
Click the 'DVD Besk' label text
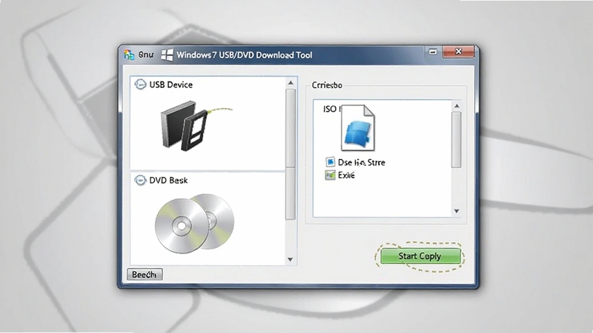[168, 181]
